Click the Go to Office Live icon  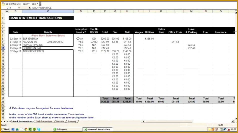coord(3,4)
